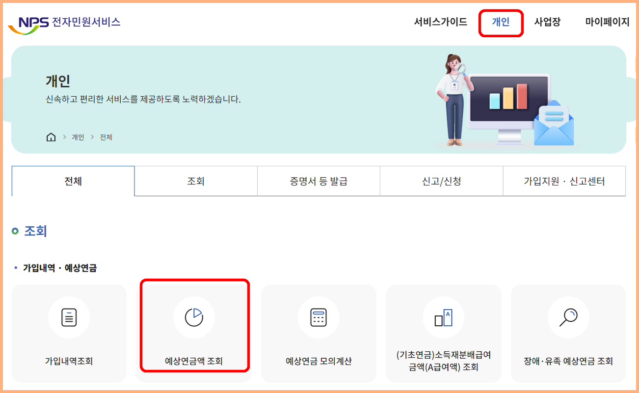Click the home icon in the breadcrumb

[x=51, y=137]
